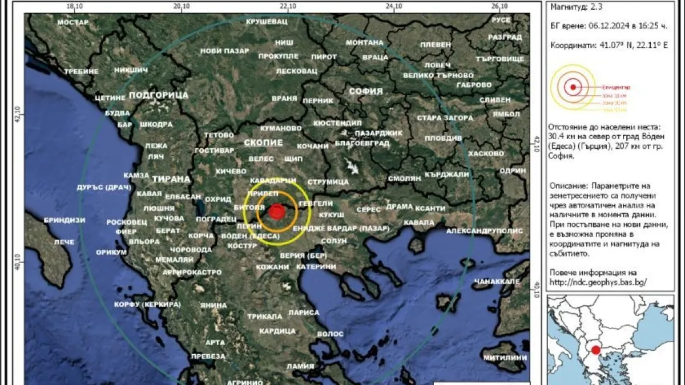Click the МИТИЛИНИ city label
Screen dimensions: 685x385
pyautogui.click(x=505, y=358)
